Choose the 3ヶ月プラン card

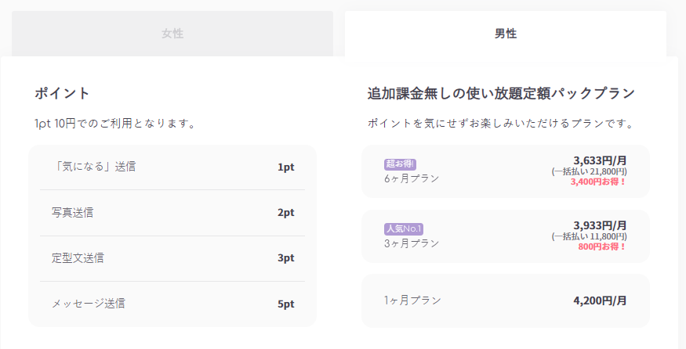click(506, 236)
